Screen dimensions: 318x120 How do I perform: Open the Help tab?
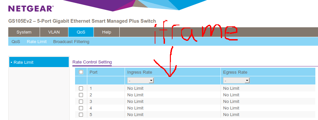107,32
